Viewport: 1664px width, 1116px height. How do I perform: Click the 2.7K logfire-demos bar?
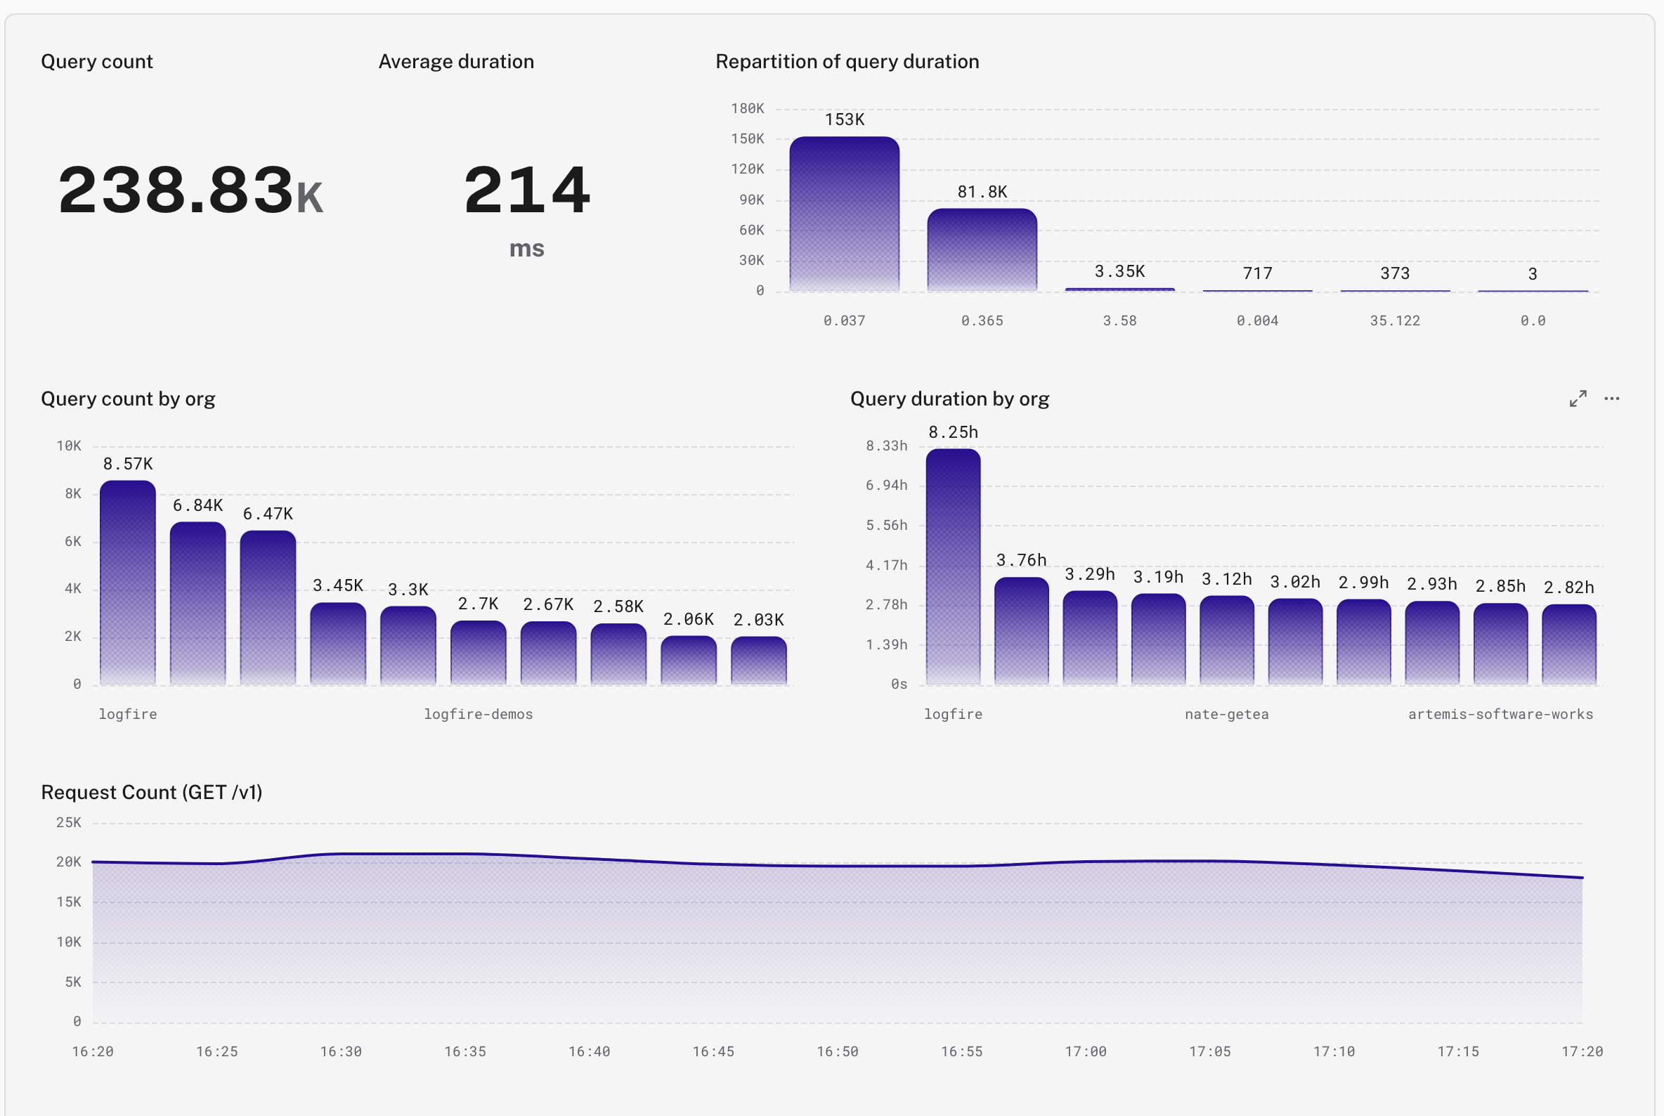(479, 653)
